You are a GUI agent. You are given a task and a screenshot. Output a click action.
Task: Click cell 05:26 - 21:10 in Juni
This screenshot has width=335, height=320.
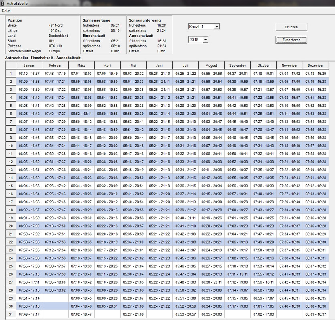tap(159, 74)
